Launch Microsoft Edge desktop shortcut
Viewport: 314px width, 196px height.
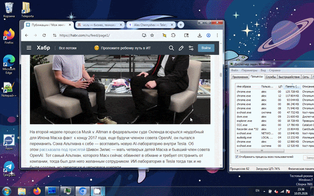tap(9, 64)
